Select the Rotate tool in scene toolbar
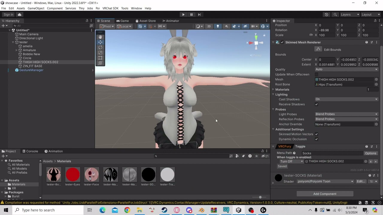 tap(100, 47)
